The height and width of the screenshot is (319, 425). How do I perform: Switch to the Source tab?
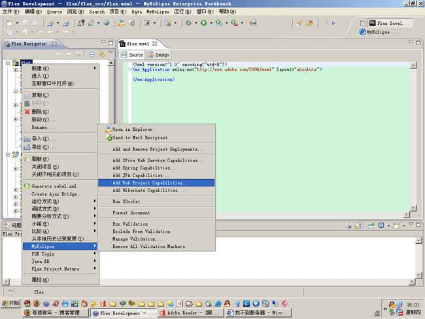pos(132,55)
